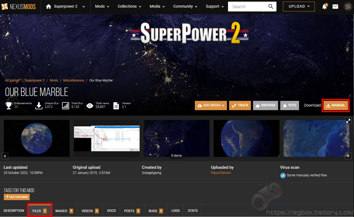Screen dimensions: 354x217
Task: Open the messages envelope icon
Action: click(335, 7)
